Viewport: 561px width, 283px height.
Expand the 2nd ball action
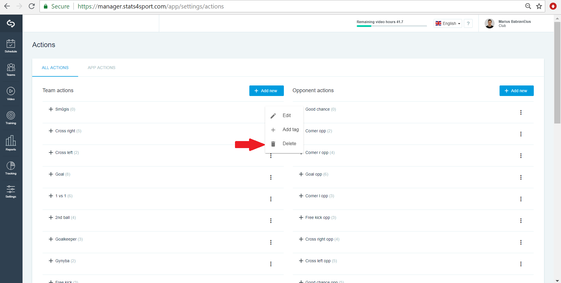51,217
